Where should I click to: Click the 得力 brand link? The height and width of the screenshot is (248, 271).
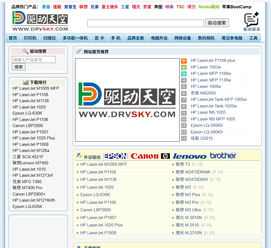pyautogui.click(x=191, y=7)
